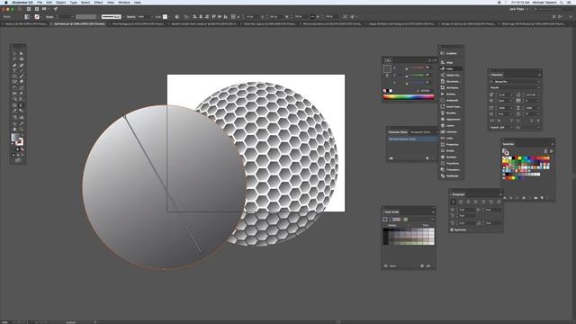This screenshot has height=324, width=576.
Task: Open the Transparency panel from dock
Action: 451,170
